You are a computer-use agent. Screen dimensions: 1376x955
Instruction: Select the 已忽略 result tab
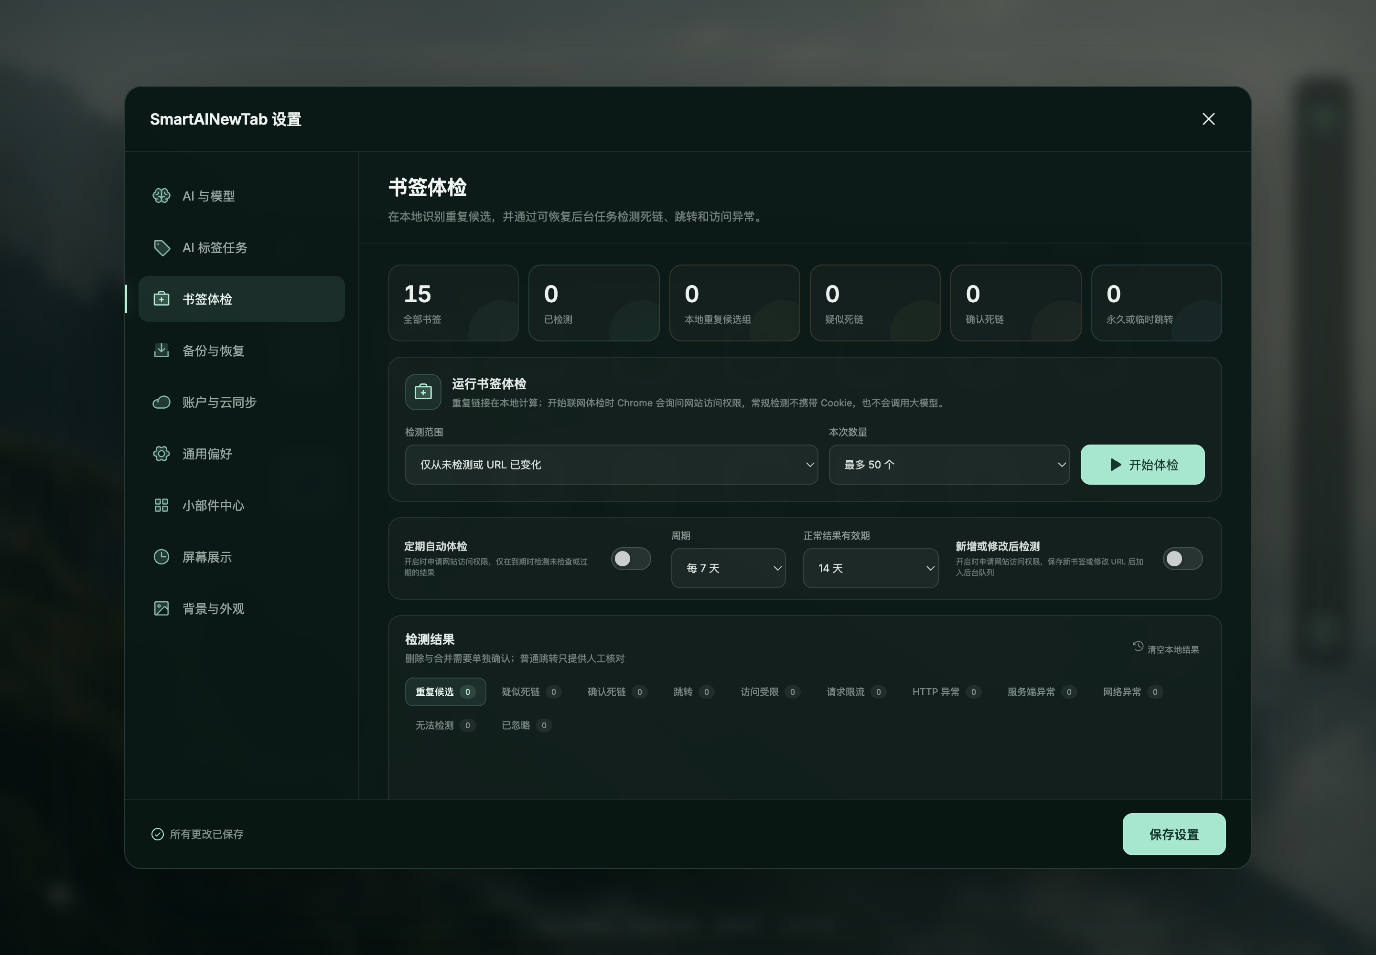click(x=527, y=725)
